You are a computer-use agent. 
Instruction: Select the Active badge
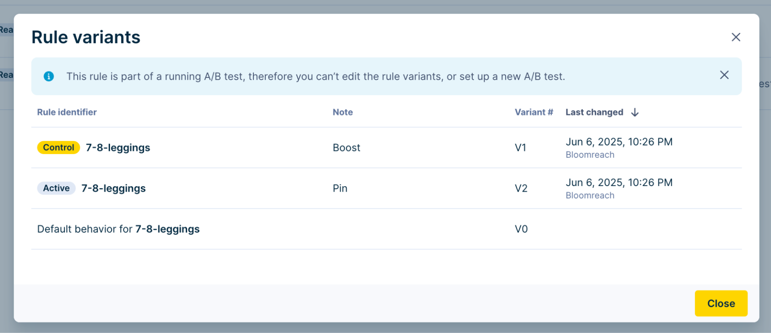pos(56,188)
